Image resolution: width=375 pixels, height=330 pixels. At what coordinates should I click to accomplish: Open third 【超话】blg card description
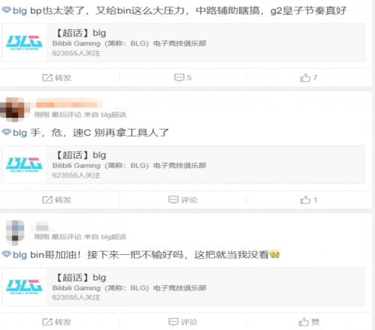click(x=129, y=288)
